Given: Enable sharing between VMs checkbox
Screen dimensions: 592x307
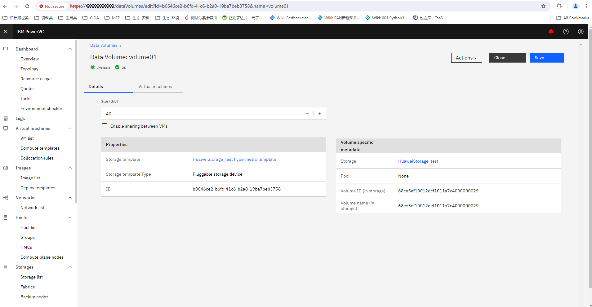Looking at the screenshot, I should pos(105,126).
